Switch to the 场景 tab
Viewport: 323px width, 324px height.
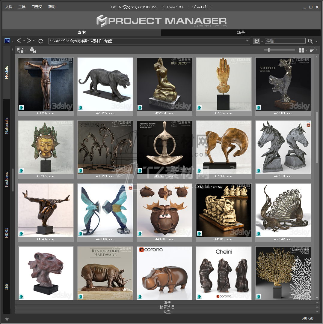(241, 32)
